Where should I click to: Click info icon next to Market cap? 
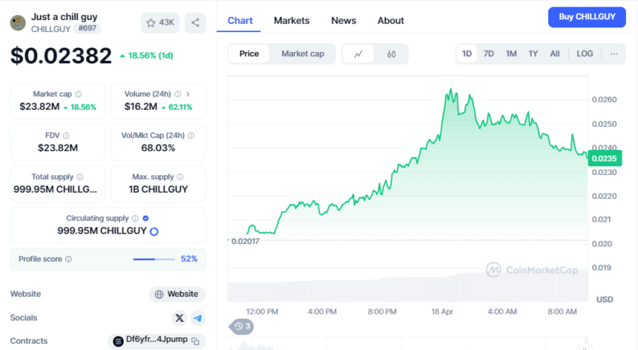pyautogui.click(x=79, y=94)
